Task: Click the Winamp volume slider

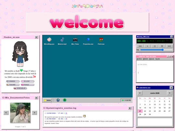Action: tap(157, 50)
